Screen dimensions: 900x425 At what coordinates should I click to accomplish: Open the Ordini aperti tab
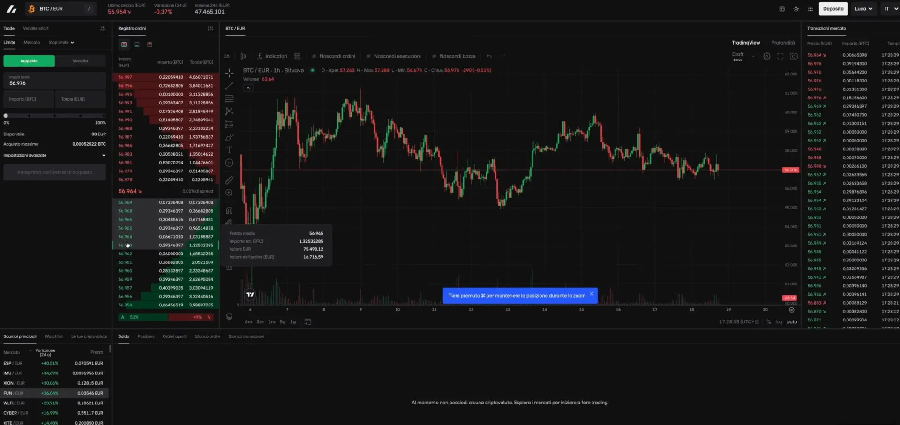[174, 336]
